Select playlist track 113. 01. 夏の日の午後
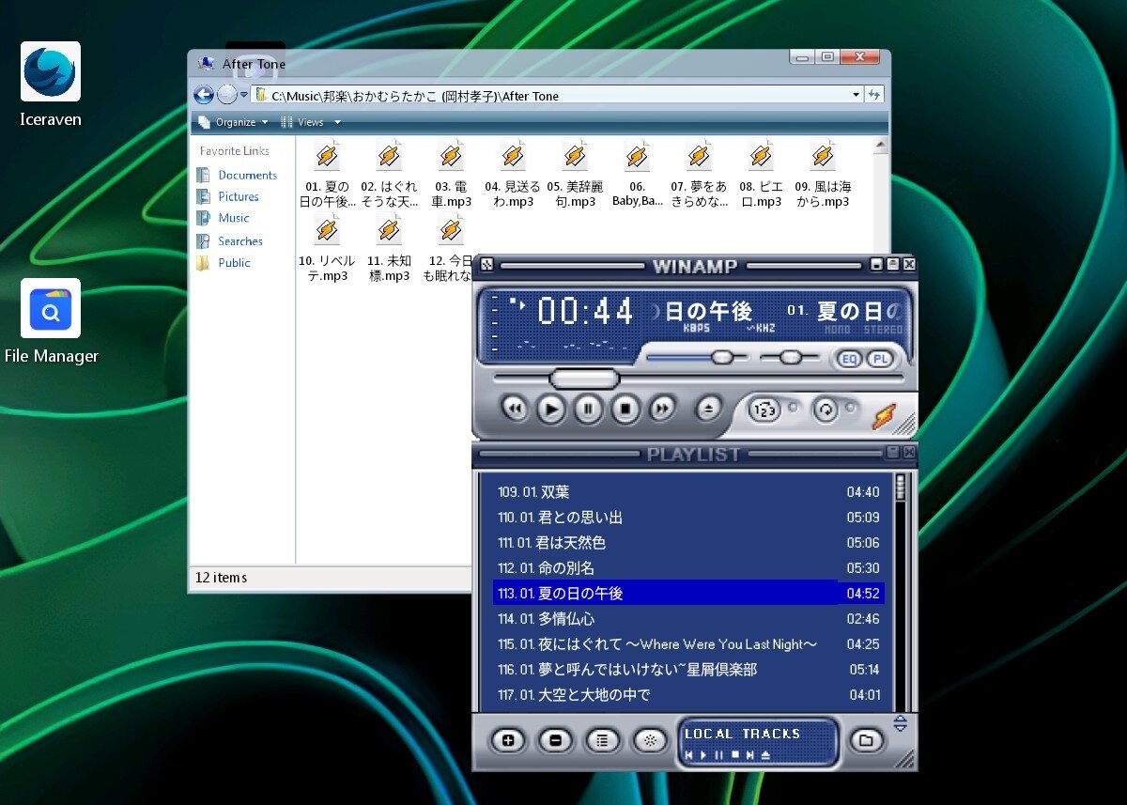Image resolution: width=1127 pixels, height=805 pixels. pos(688,594)
